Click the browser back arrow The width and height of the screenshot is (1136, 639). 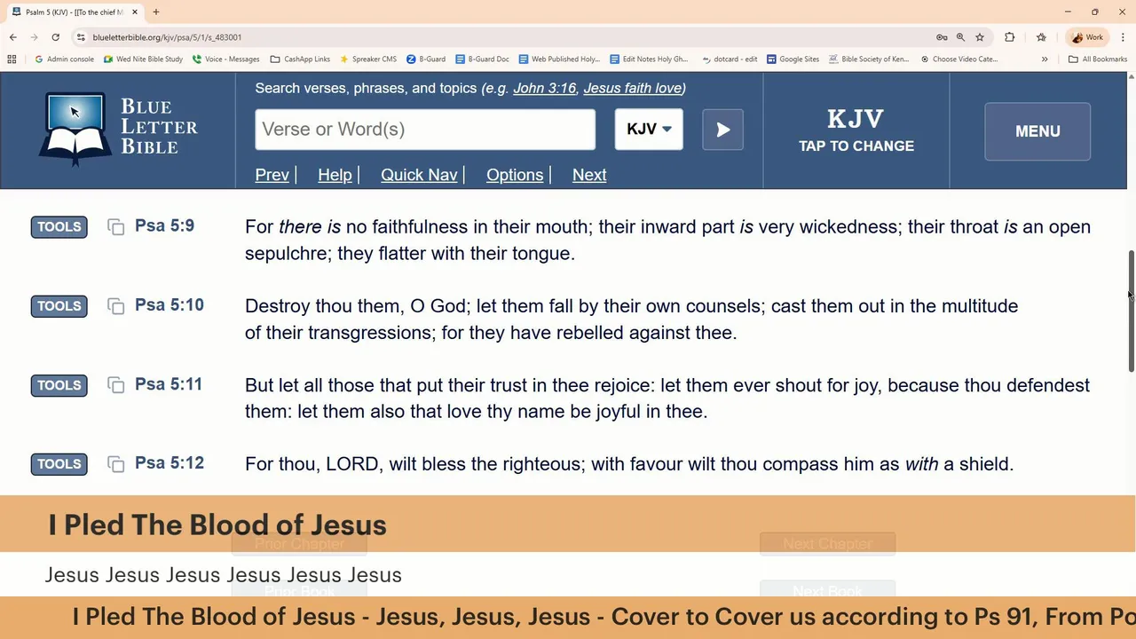click(13, 37)
